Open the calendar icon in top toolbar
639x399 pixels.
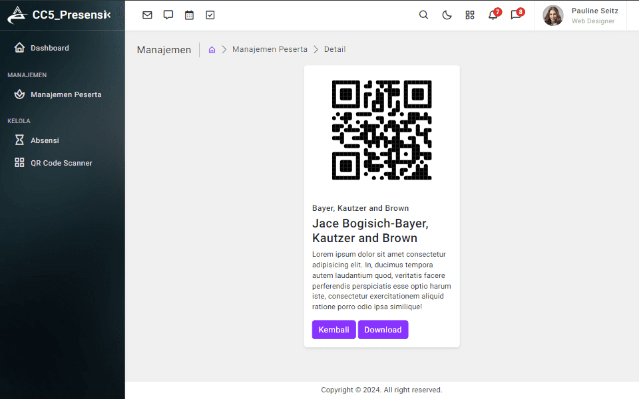[x=189, y=15]
